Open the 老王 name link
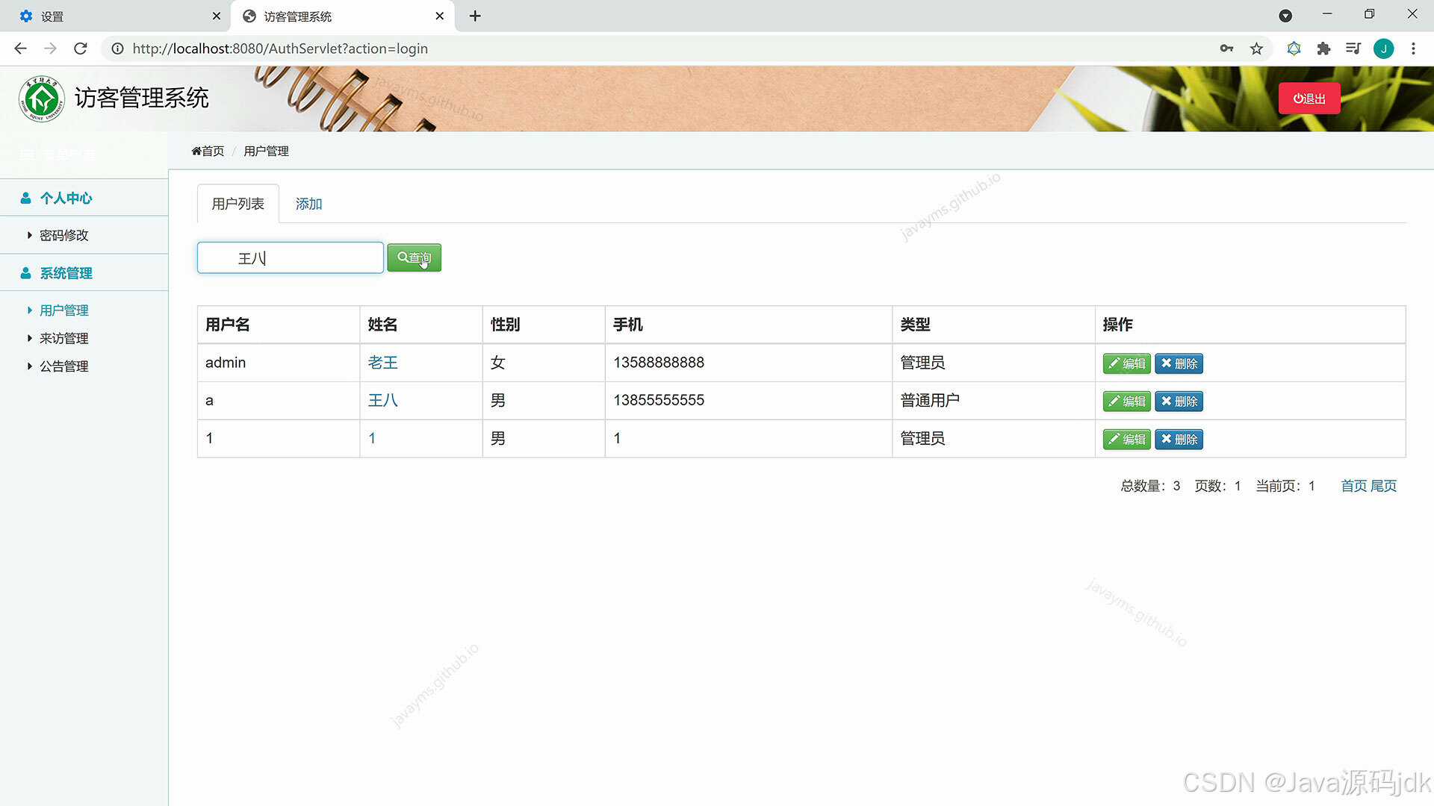This screenshot has height=806, width=1434. pos(382,363)
